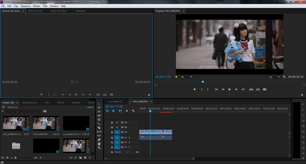The width and height of the screenshot is (306, 164).
Task: Open Source panel menu
Action: [x=23, y=11]
